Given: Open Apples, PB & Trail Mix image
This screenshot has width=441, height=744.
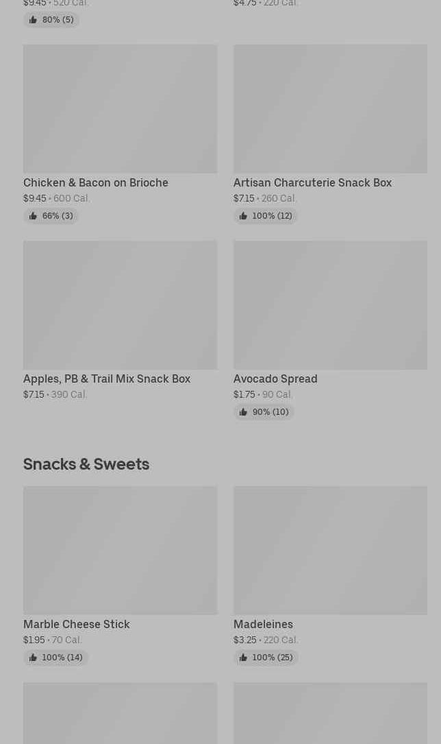Looking at the screenshot, I should coord(120,305).
